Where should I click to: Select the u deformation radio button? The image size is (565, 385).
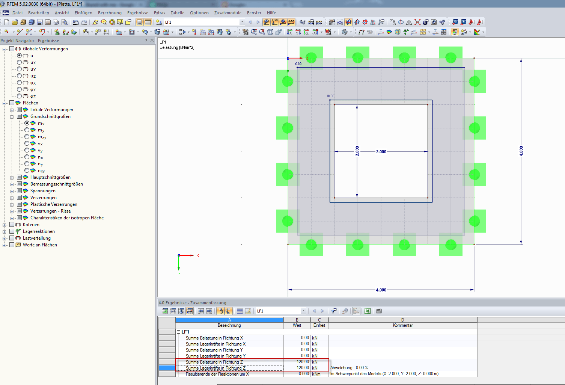tap(19, 55)
